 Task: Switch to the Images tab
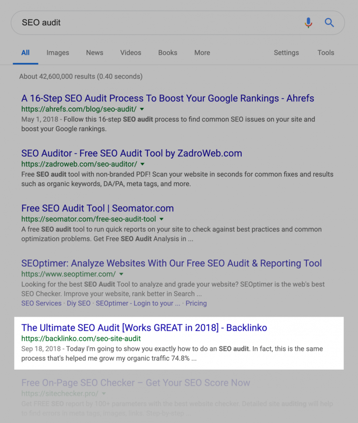58,53
